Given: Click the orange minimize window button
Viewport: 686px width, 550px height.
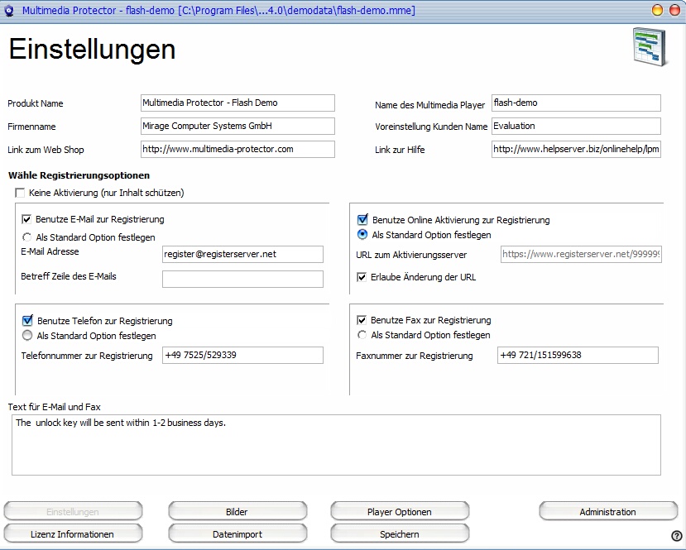Looking at the screenshot, I should pos(657,10).
